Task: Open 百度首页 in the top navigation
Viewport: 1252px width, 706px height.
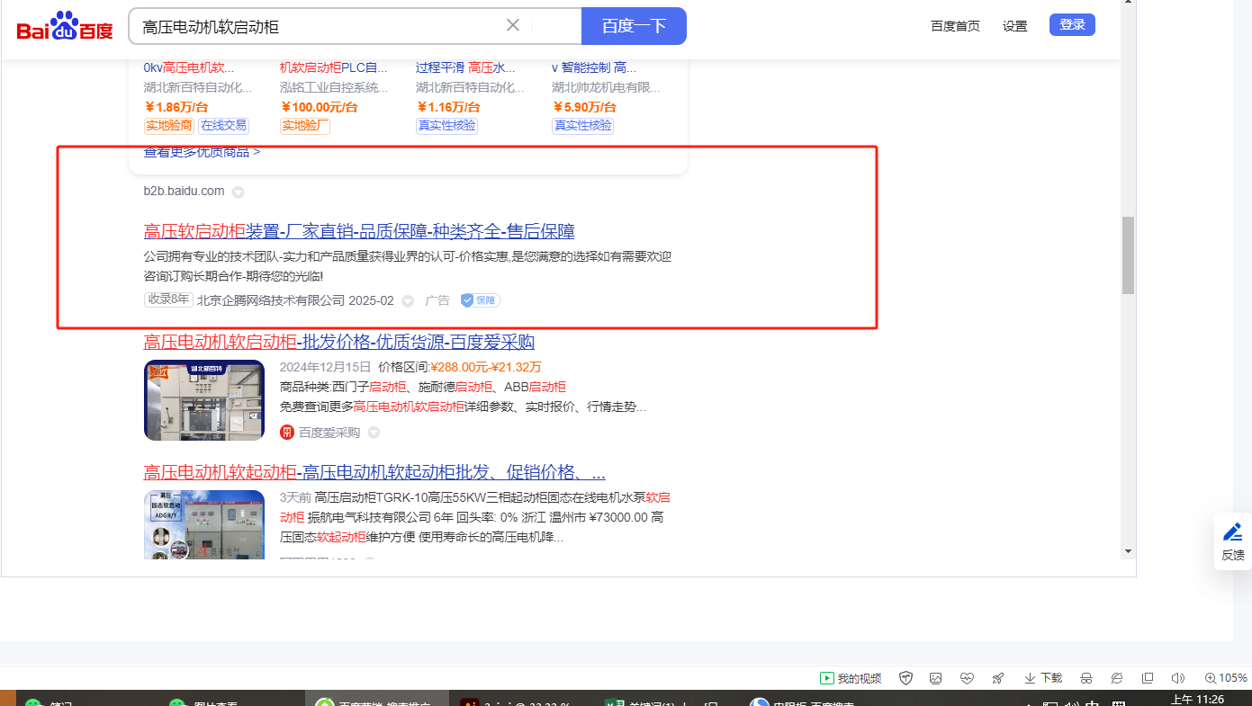Action: 955,26
